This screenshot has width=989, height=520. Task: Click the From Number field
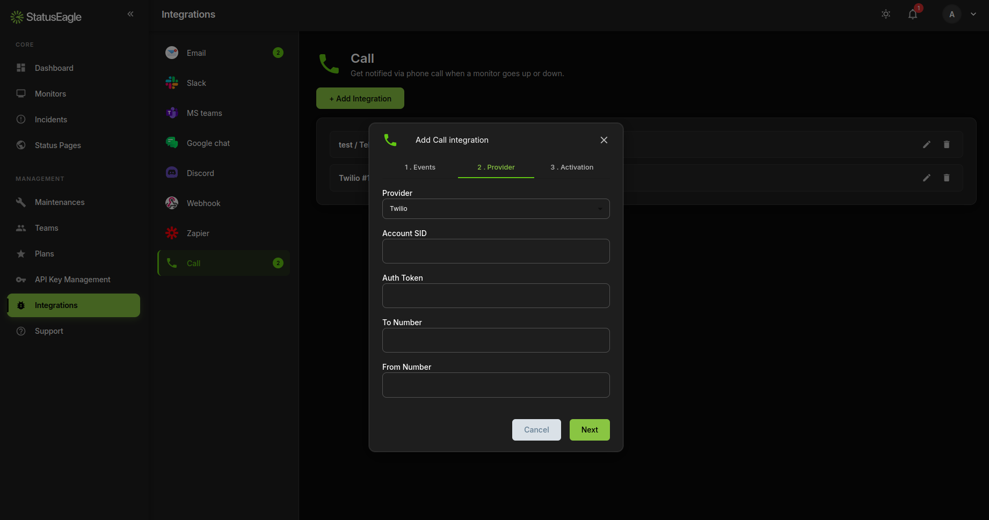[496, 385]
